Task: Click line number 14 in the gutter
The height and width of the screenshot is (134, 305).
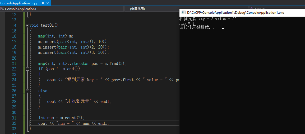Action: [x=14, y=25]
